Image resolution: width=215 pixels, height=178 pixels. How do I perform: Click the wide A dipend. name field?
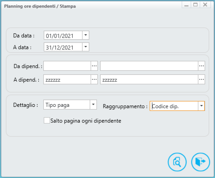click(149, 79)
